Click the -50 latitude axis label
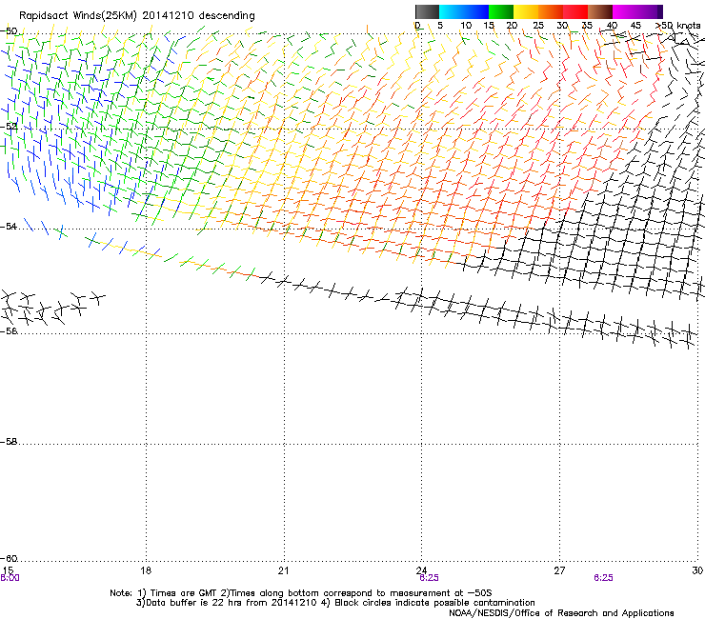Image resolution: width=705 pixels, height=619 pixels. (x=9, y=31)
